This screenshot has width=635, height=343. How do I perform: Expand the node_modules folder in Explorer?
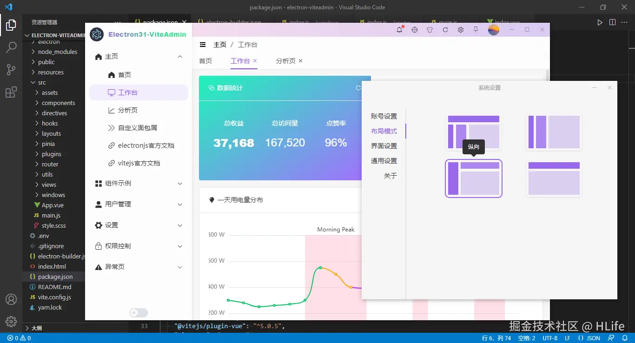(x=54, y=52)
